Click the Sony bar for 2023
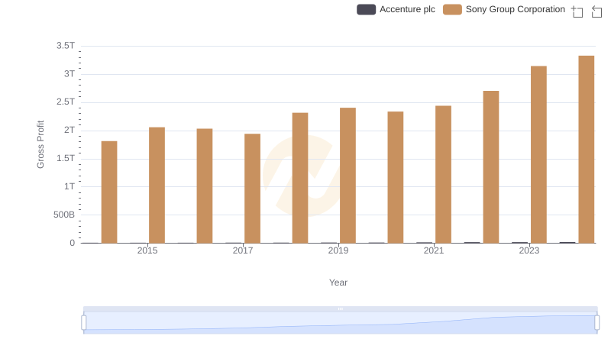 538,154
